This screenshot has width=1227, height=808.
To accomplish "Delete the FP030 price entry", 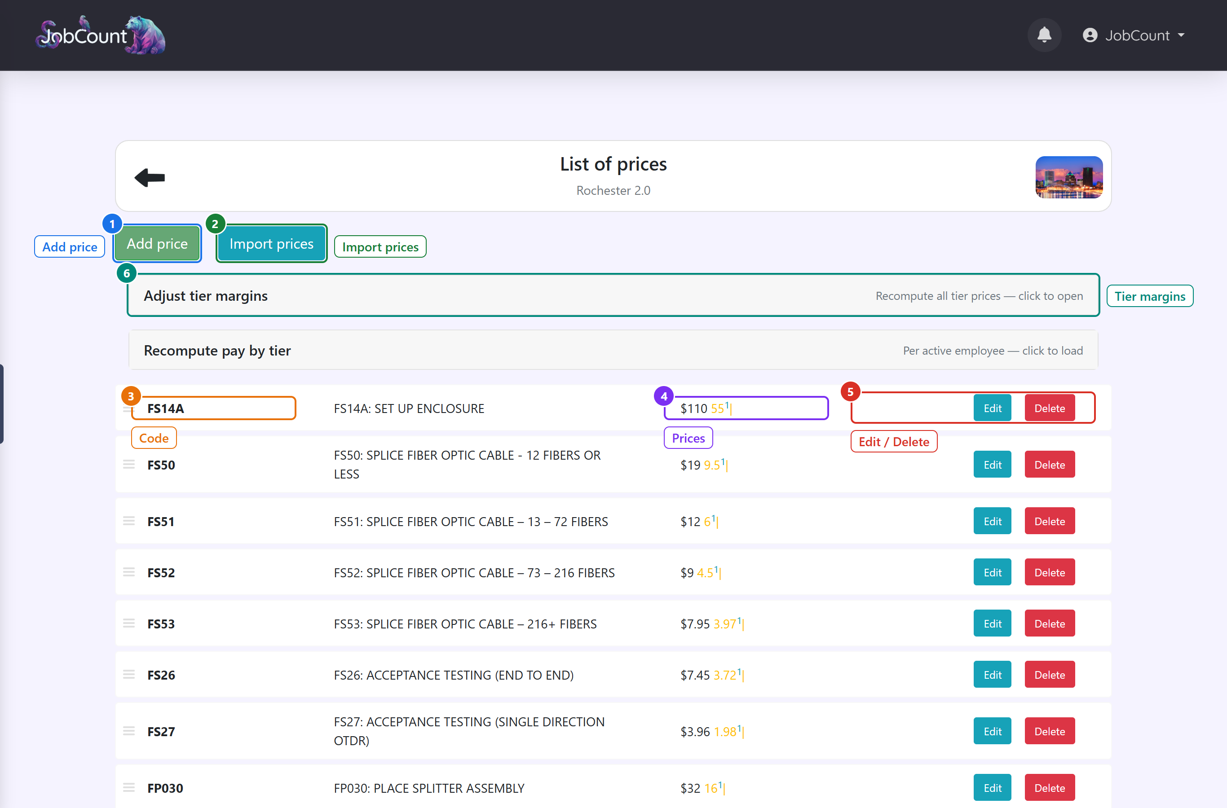I will pos(1049,787).
